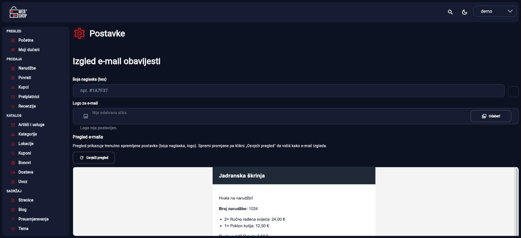
Task: Open the demo account dropdown
Action: point(495,11)
